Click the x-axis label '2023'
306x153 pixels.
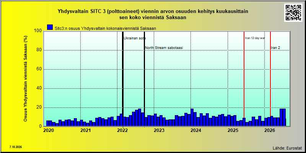tap(159, 130)
